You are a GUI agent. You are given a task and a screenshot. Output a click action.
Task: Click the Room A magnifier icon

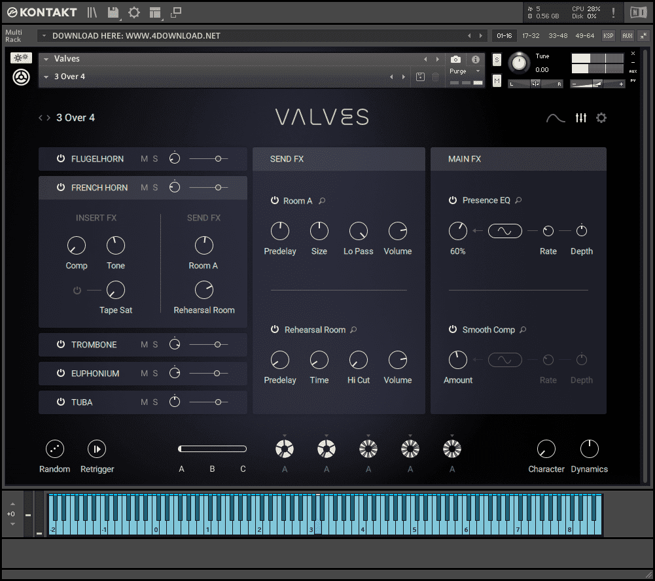tap(322, 201)
